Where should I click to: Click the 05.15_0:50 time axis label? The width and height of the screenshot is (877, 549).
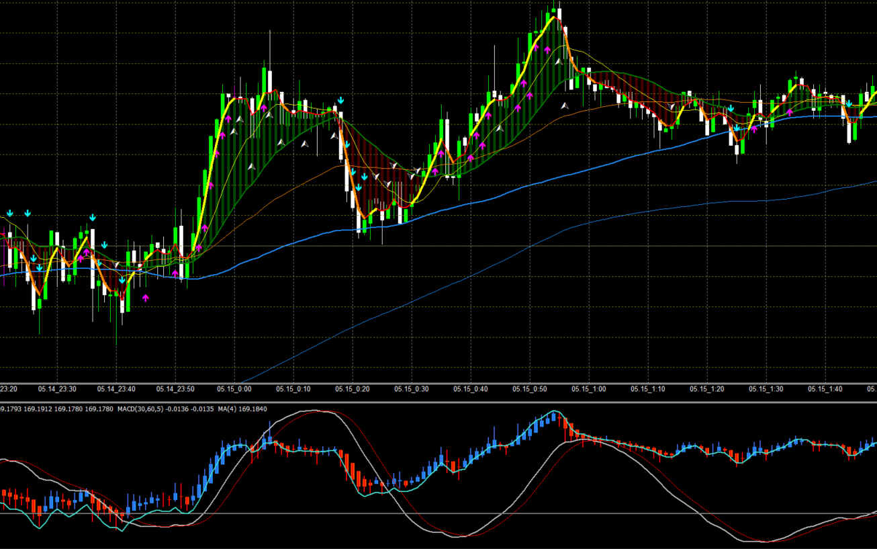530,389
